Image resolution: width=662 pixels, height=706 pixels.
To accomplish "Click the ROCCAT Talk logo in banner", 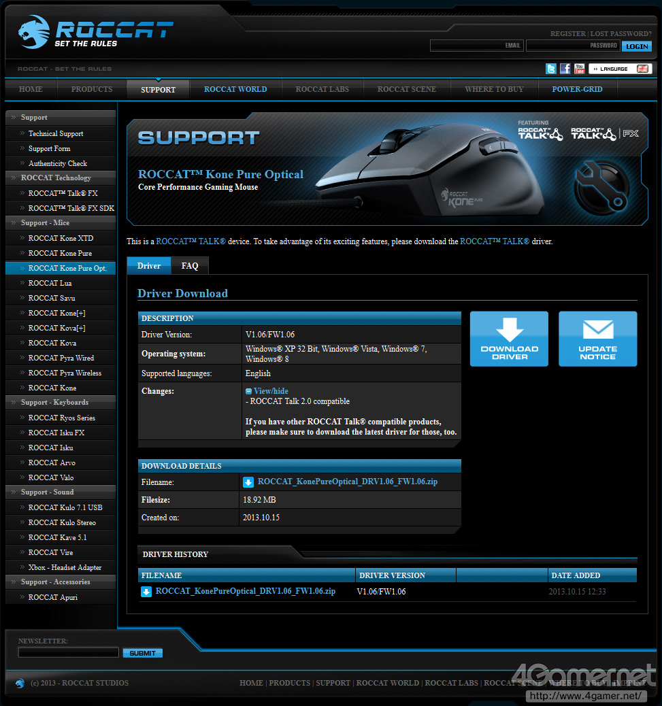I will 540,134.
